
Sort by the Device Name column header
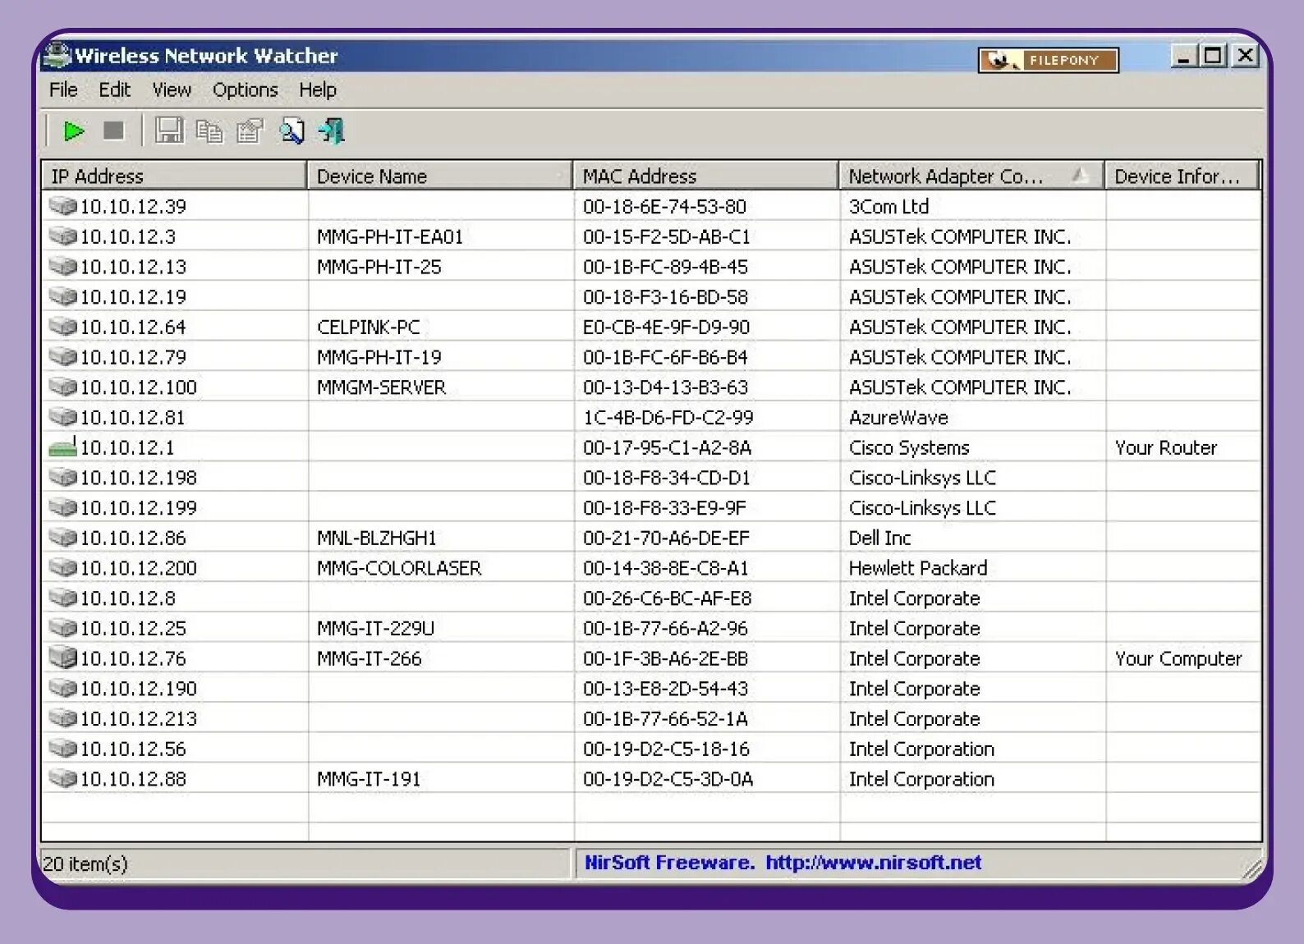point(440,176)
